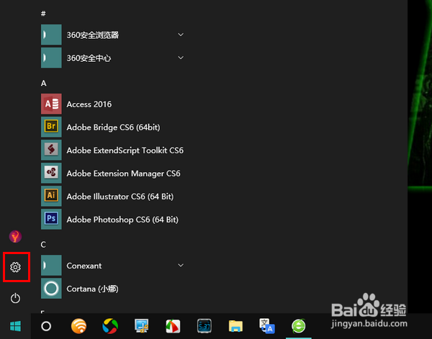Expand the 360安全中心 folder chevron
Viewport: 432px width, 339px height.
coord(181,58)
